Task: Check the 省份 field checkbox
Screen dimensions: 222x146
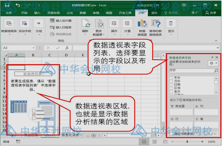Action: tap(171, 92)
